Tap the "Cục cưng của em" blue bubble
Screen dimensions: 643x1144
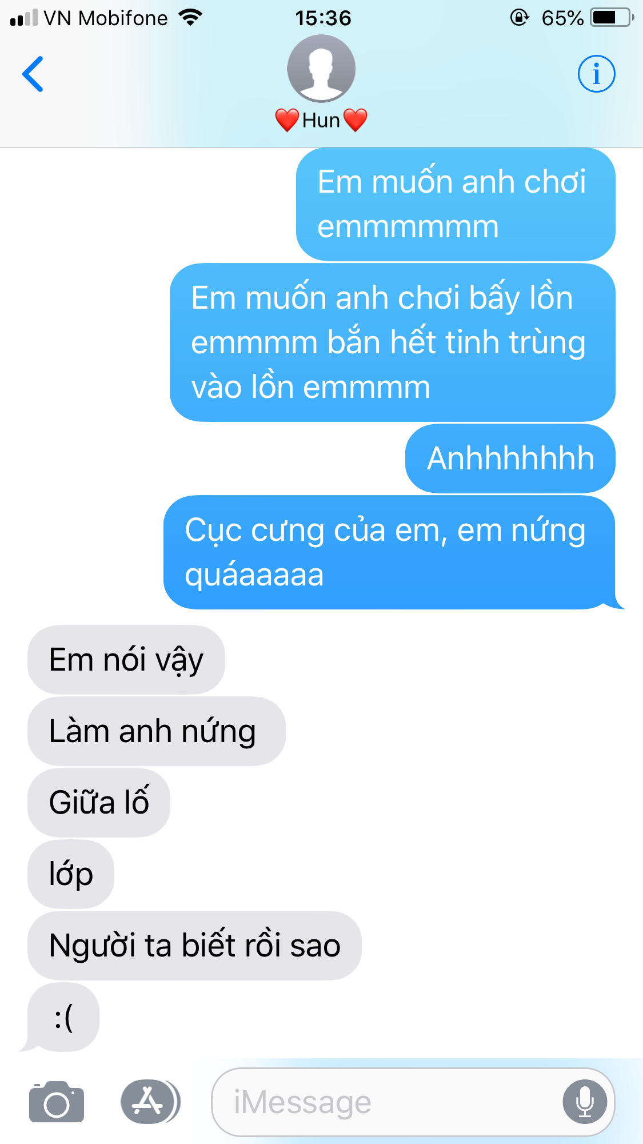point(389,552)
